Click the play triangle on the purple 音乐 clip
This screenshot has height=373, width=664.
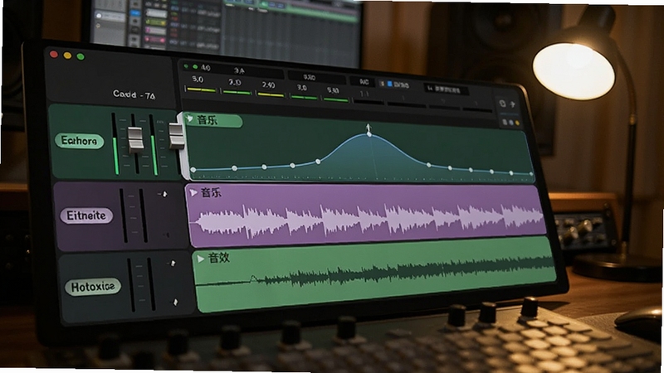(x=193, y=193)
